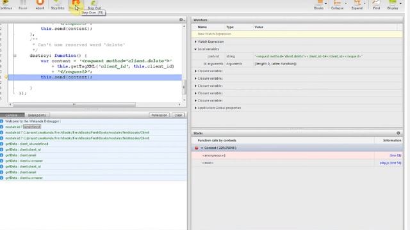
Task: Switch to the Breakpoints tab
Action: click(37, 115)
